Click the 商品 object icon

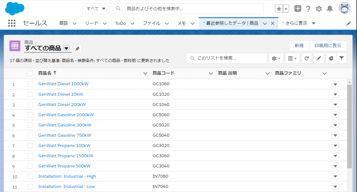15,46
